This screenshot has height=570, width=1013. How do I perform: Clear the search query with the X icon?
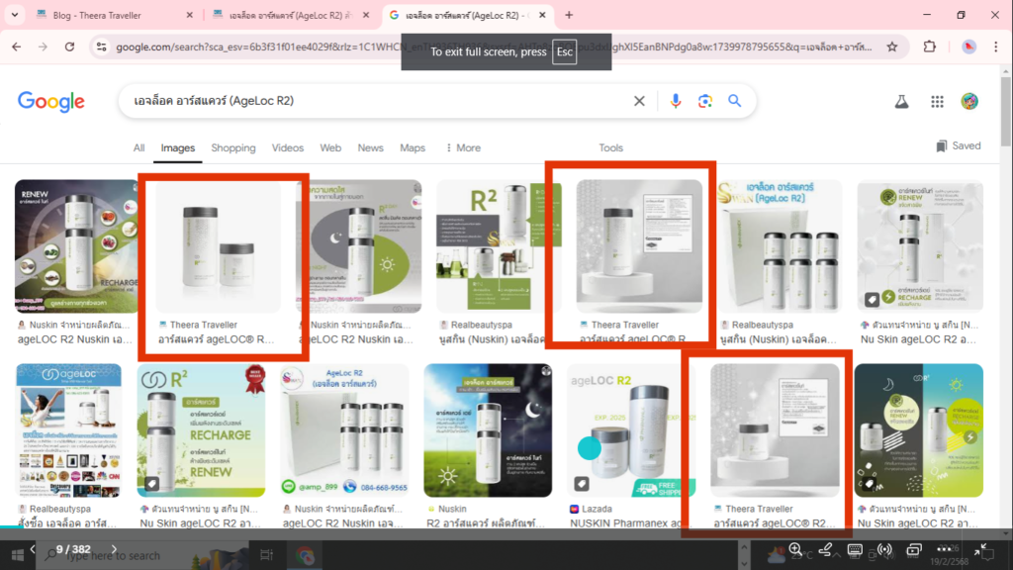coord(639,100)
